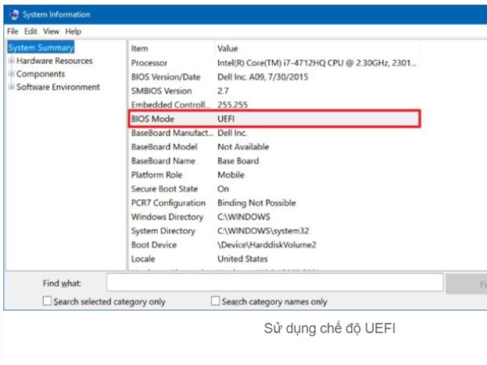Open the File menu

(x=12, y=32)
